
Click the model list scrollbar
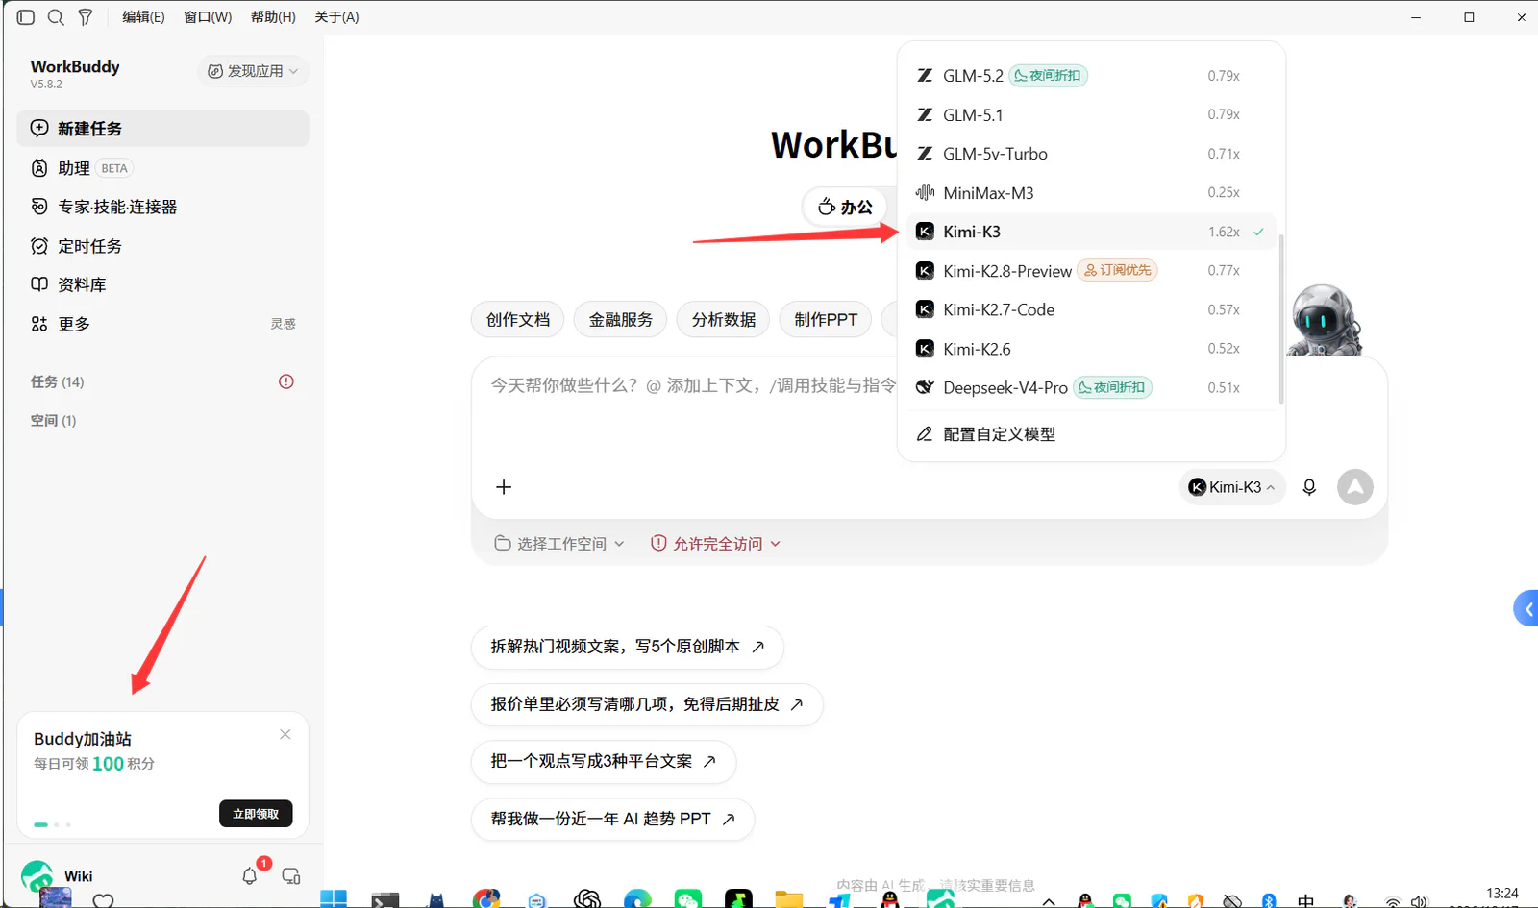pos(1281,317)
